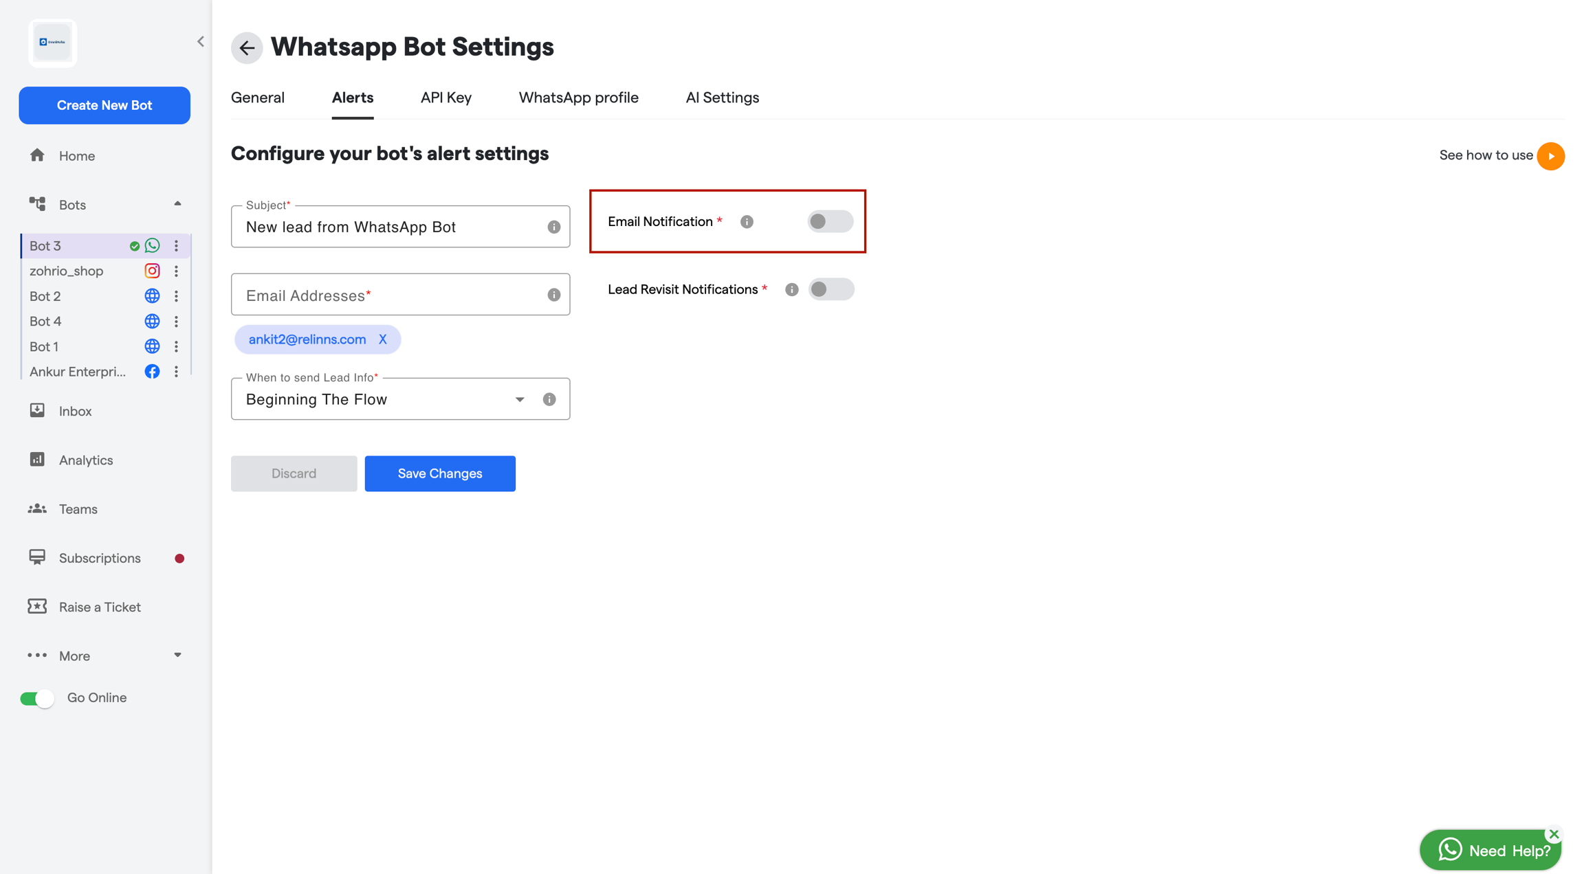
Task: Click the Lead Revisit Notifications info icon
Action: (792, 290)
